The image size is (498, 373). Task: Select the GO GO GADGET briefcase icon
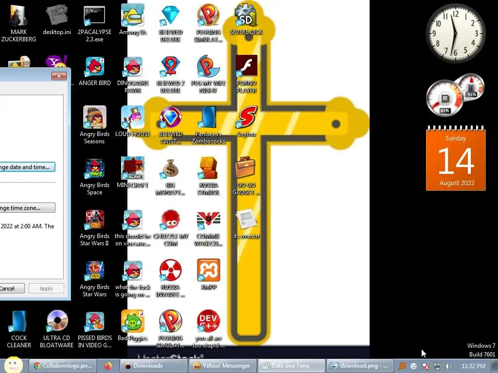(246, 176)
